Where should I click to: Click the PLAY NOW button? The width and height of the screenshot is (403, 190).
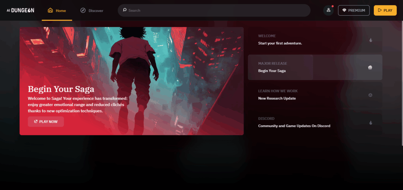point(46,122)
